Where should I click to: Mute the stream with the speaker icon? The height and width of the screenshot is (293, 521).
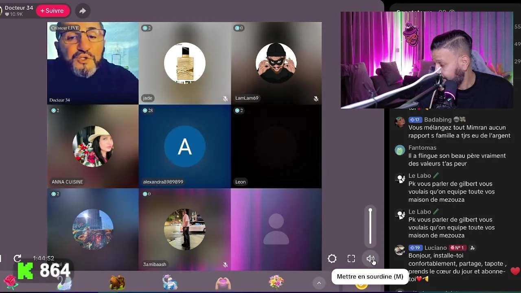point(370,259)
